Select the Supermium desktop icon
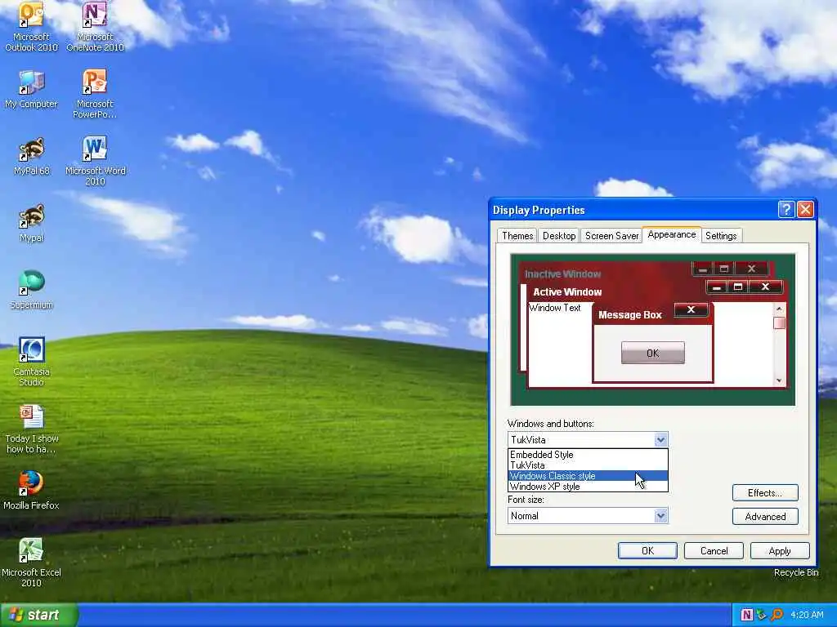The image size is (837, 627). [x=31, y=290]
